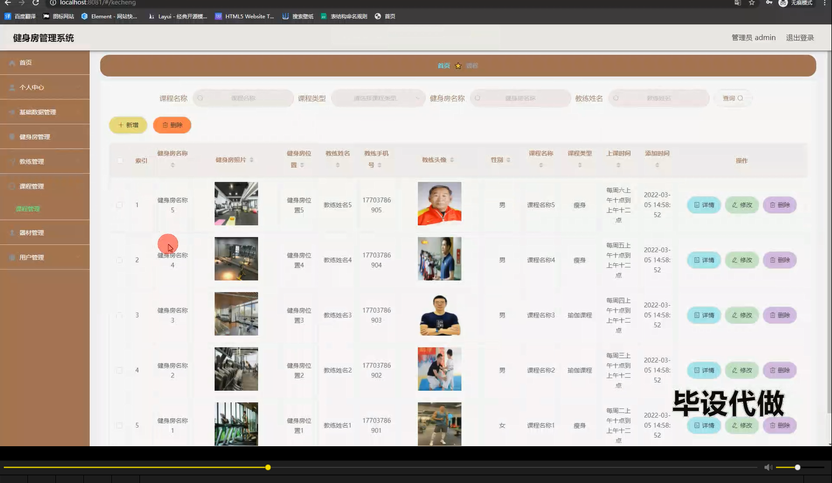Viewport: 832px width, 483px height.
Task: Sort by 健身房位置 column arrows
Action: (x=302, y=165)
